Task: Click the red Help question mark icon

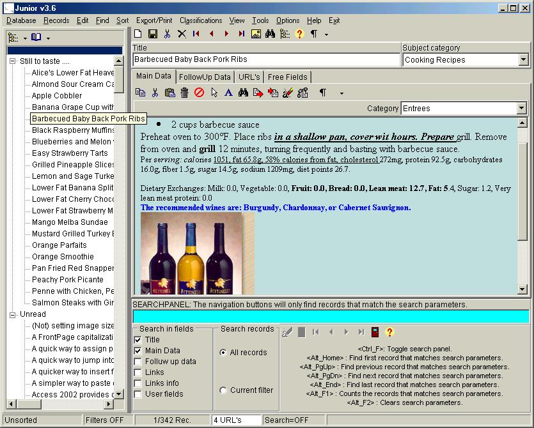Action: 299,33
